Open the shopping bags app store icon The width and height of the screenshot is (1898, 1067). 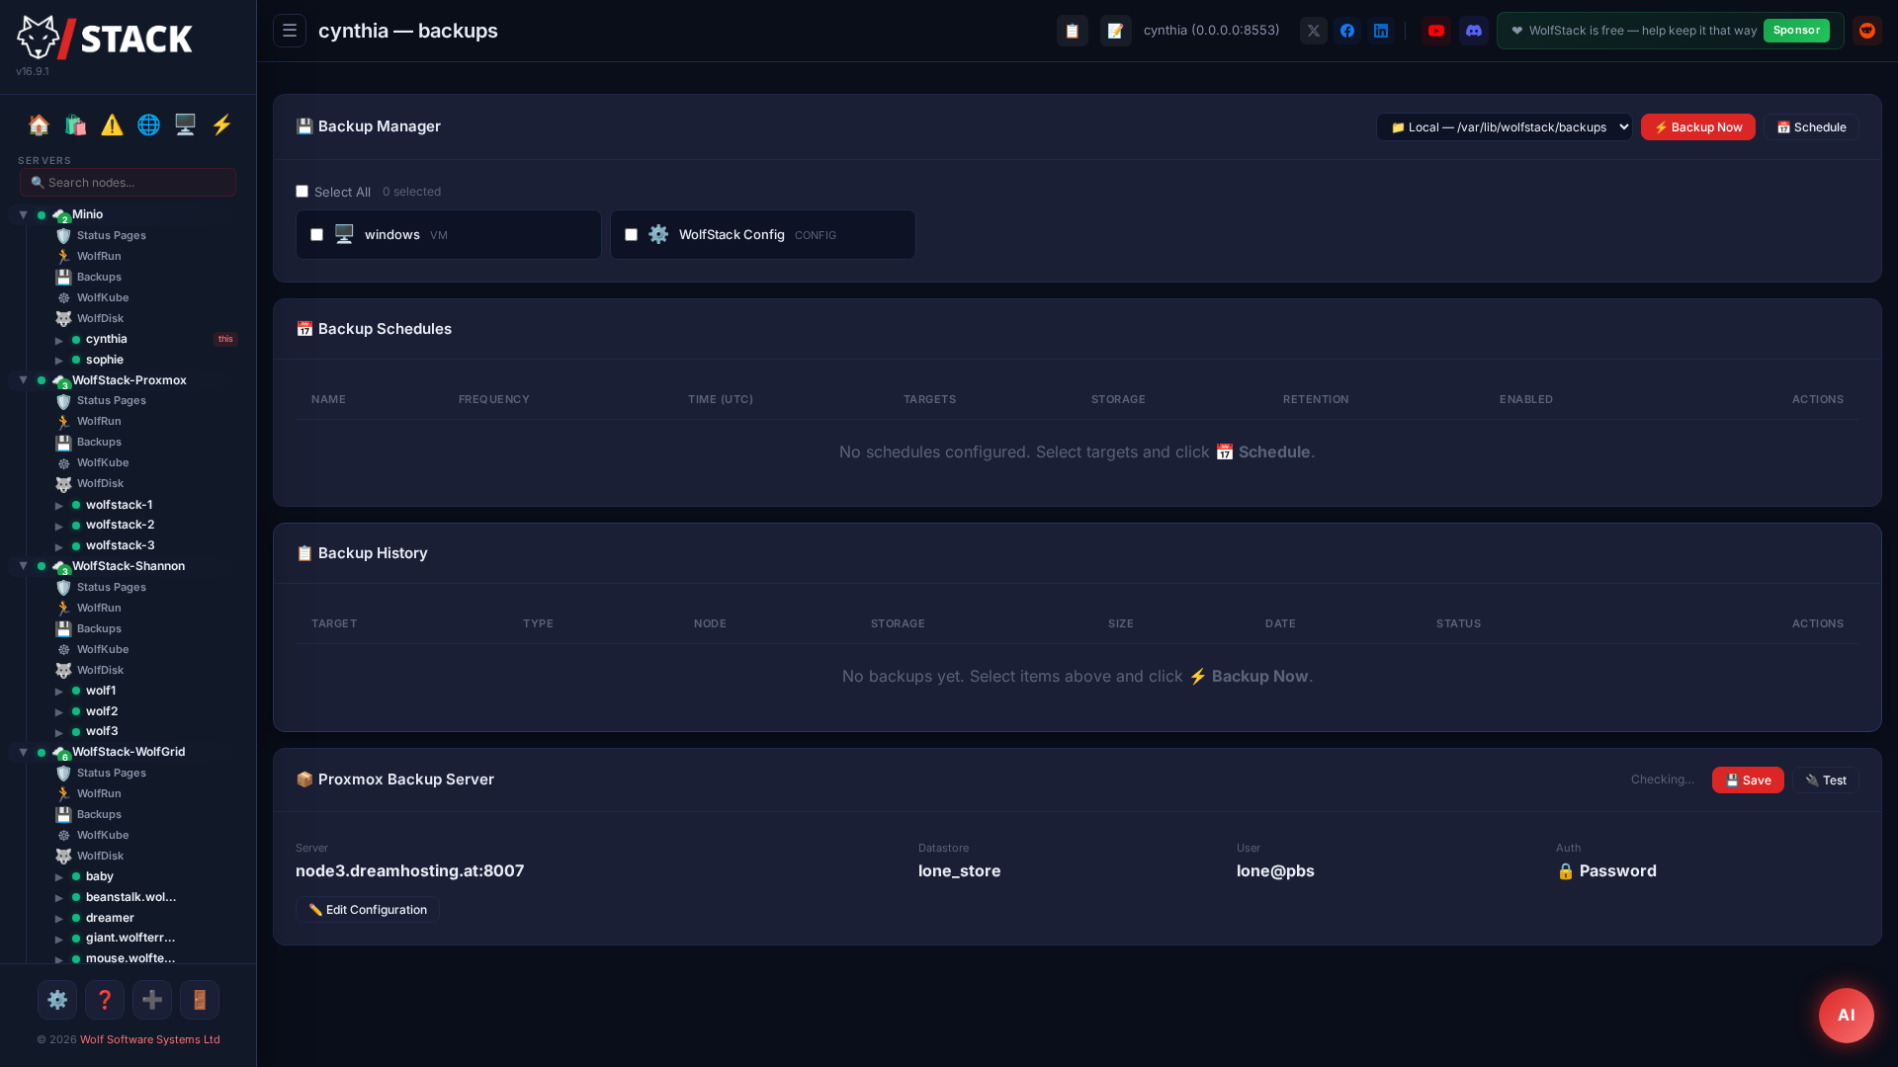coord(75,124)
